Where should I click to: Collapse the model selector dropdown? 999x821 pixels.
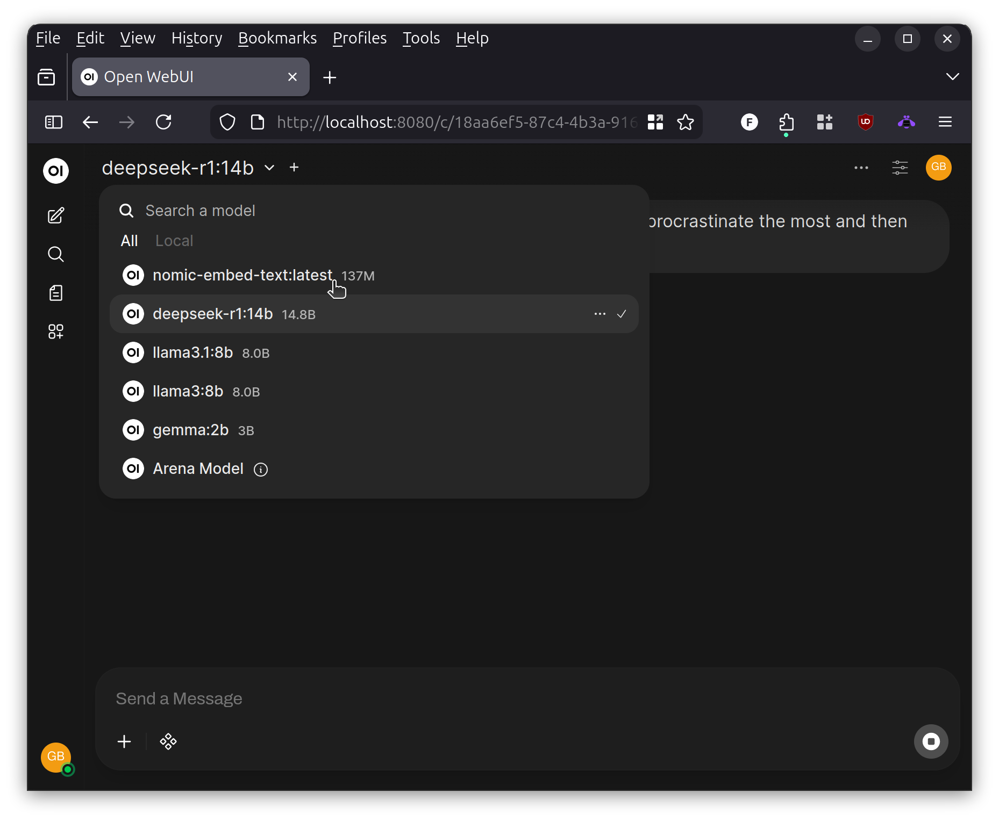(269, 168)
